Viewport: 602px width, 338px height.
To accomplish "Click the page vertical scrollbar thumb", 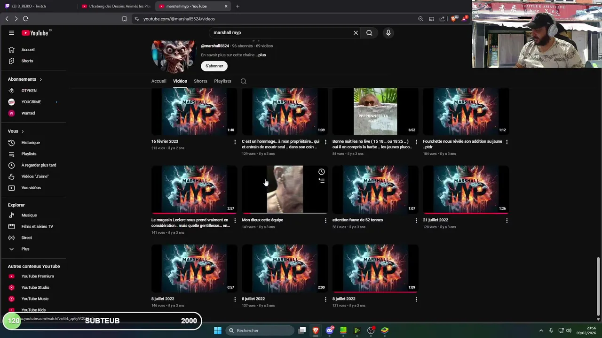I will pyautogui.click(x=598, y=286).
